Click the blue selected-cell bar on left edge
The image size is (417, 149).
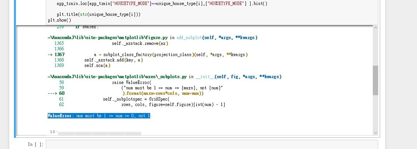[x=15, y=69]
